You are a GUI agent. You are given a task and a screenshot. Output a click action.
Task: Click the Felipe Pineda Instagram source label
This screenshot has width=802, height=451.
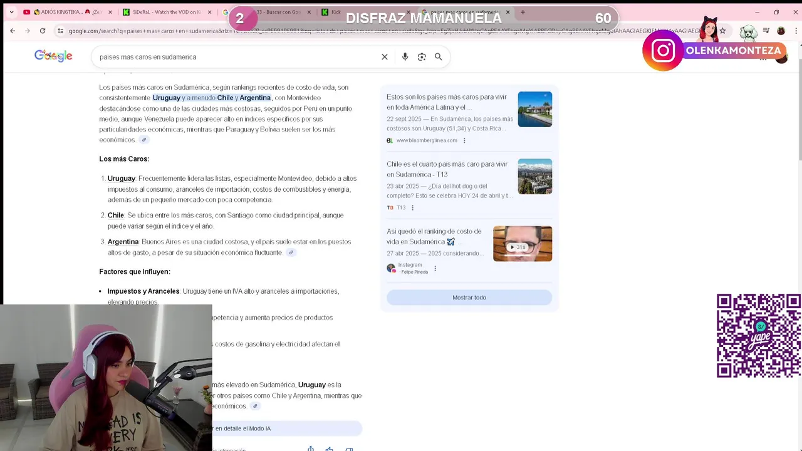(x=407, y=268)
